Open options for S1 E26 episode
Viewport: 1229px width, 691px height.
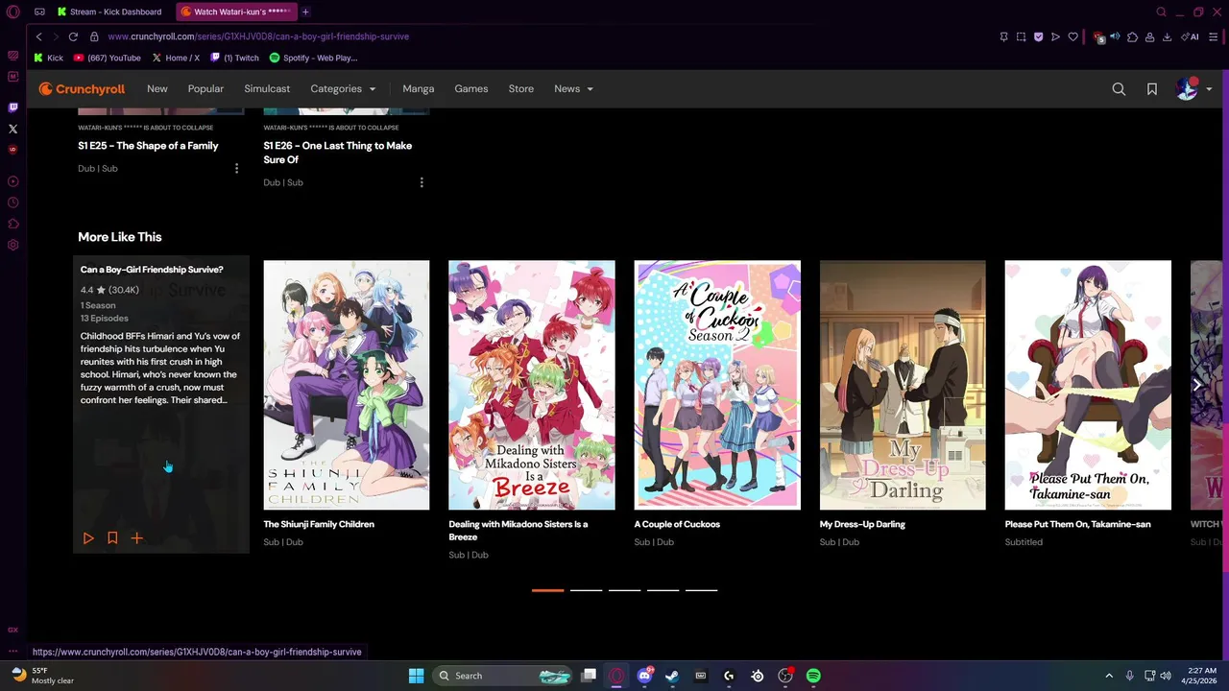click(422, 182)
